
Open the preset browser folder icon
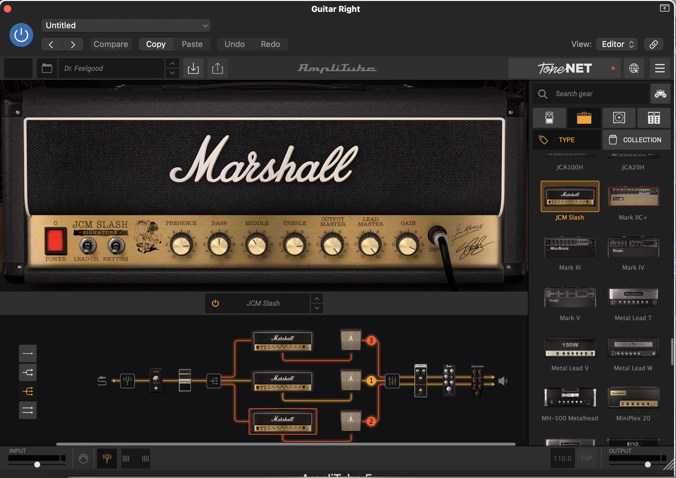pos(47,68)
